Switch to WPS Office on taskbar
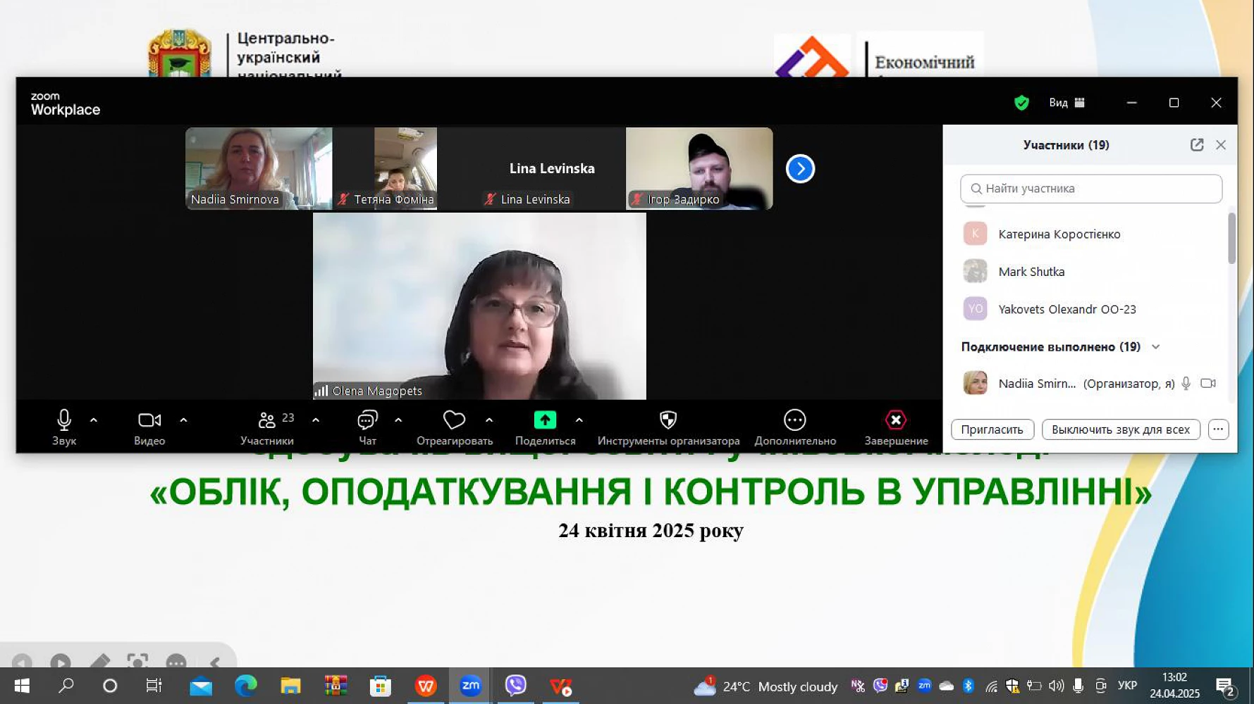Screen dimensions: 1254x704 coord(426,686)
